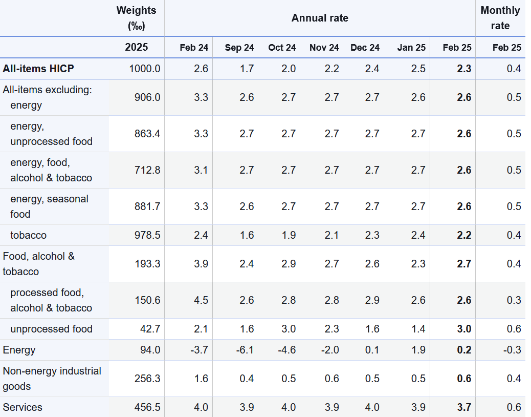Viewport: 531px width, 417px height.
Task: Click the Nov 24 column header
Action: click(x=324, y=48)
